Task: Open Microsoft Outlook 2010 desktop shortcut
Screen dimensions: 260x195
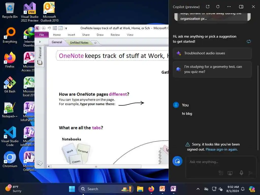Action: [50, 12]
